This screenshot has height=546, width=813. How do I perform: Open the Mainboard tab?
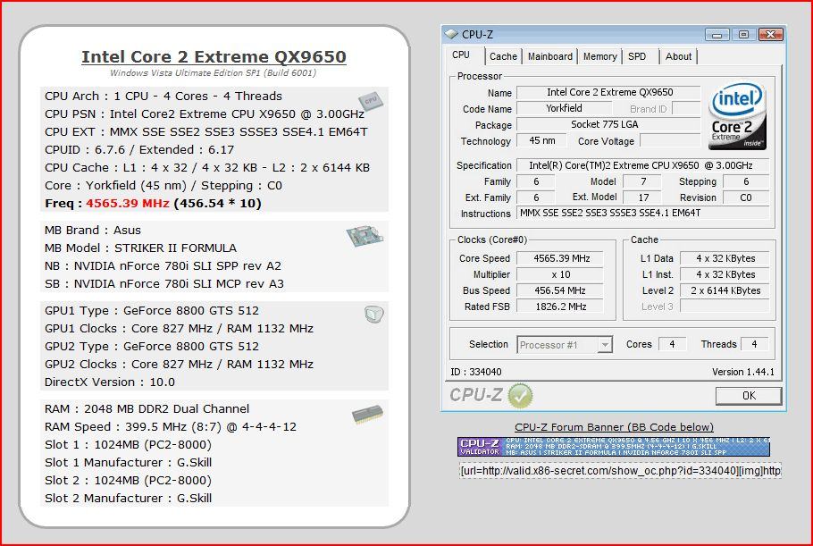550,56
